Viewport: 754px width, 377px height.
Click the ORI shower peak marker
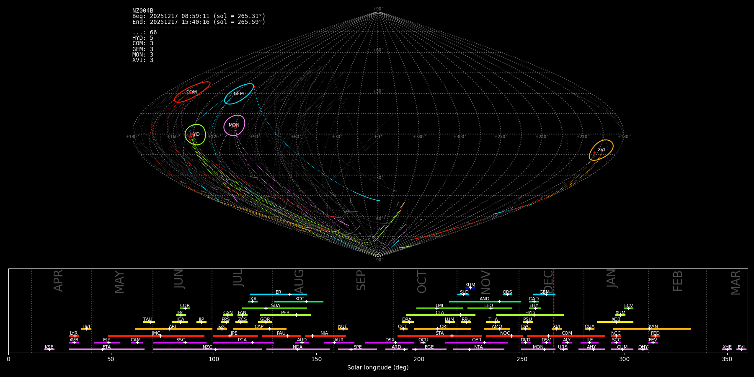438,329
